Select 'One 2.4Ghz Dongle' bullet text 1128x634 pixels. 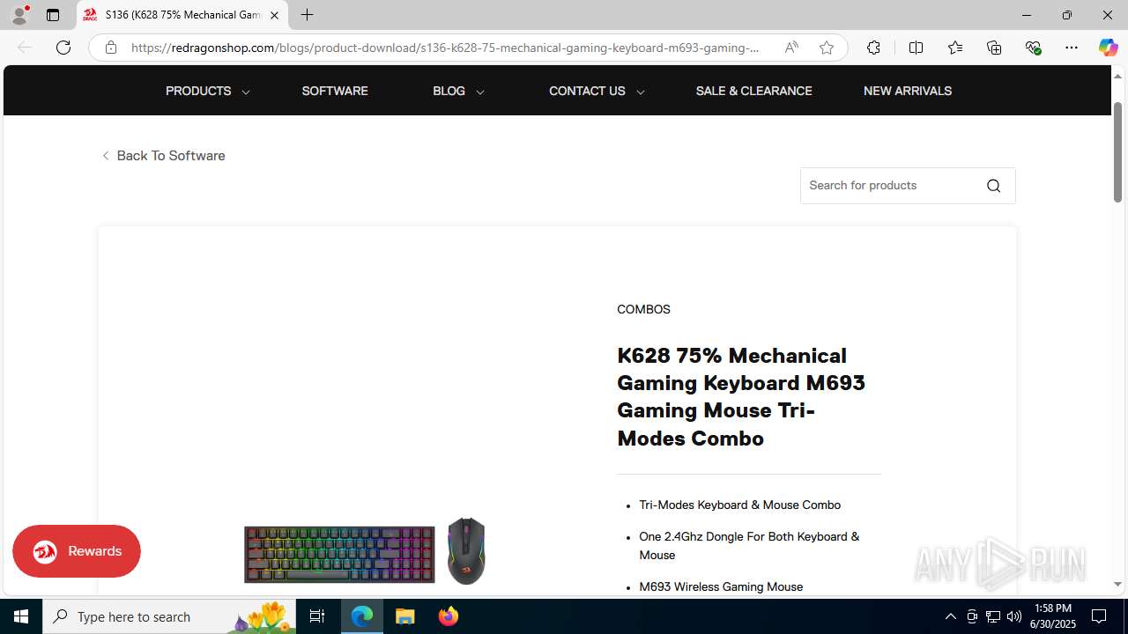pos(749,545)
